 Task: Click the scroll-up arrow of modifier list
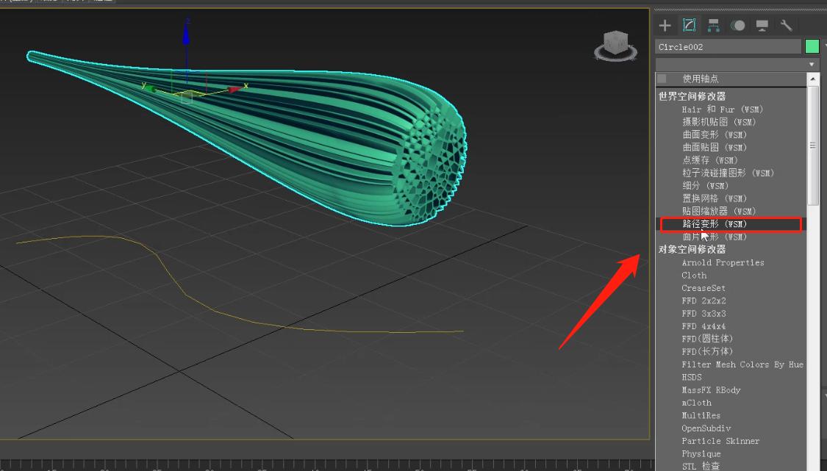point(812,78)
